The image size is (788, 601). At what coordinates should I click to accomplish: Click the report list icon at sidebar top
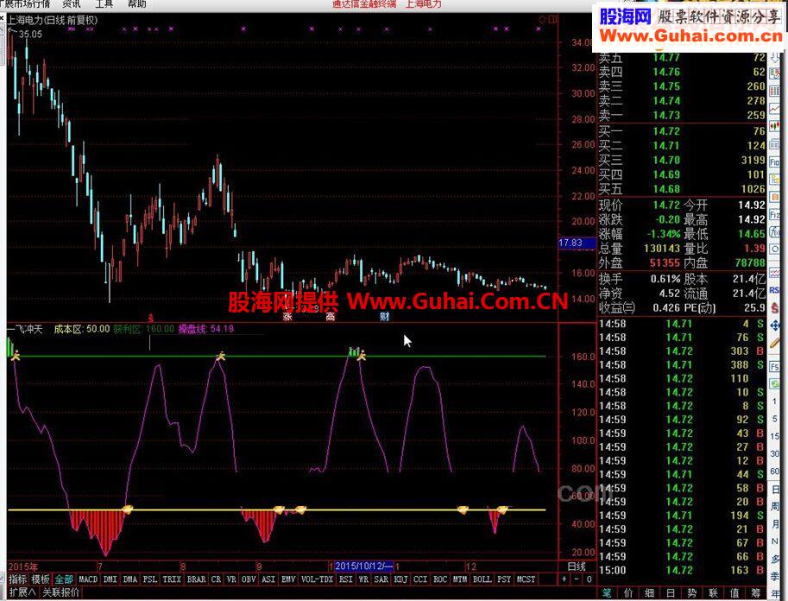pos(775,73)
